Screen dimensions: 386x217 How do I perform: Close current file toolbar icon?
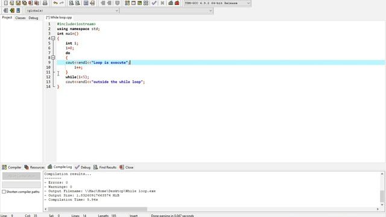point(30,3)
